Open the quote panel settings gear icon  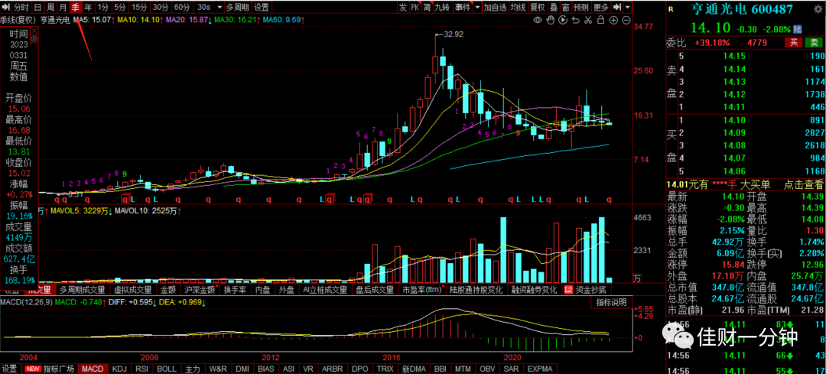(x=34, y=38)
